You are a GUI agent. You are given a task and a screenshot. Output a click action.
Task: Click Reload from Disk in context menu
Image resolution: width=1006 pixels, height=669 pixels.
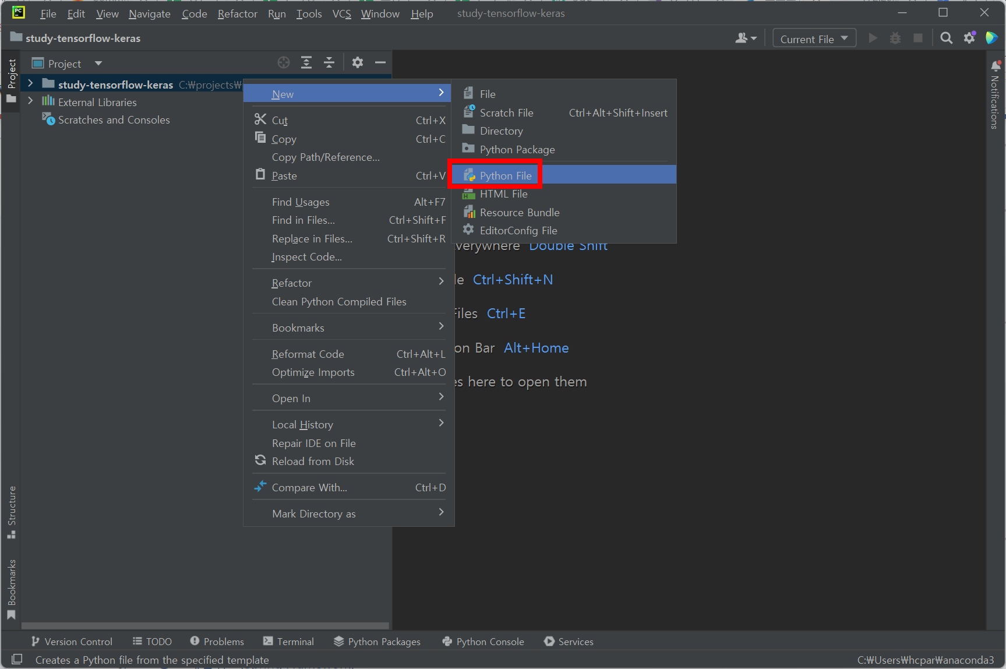349,461
